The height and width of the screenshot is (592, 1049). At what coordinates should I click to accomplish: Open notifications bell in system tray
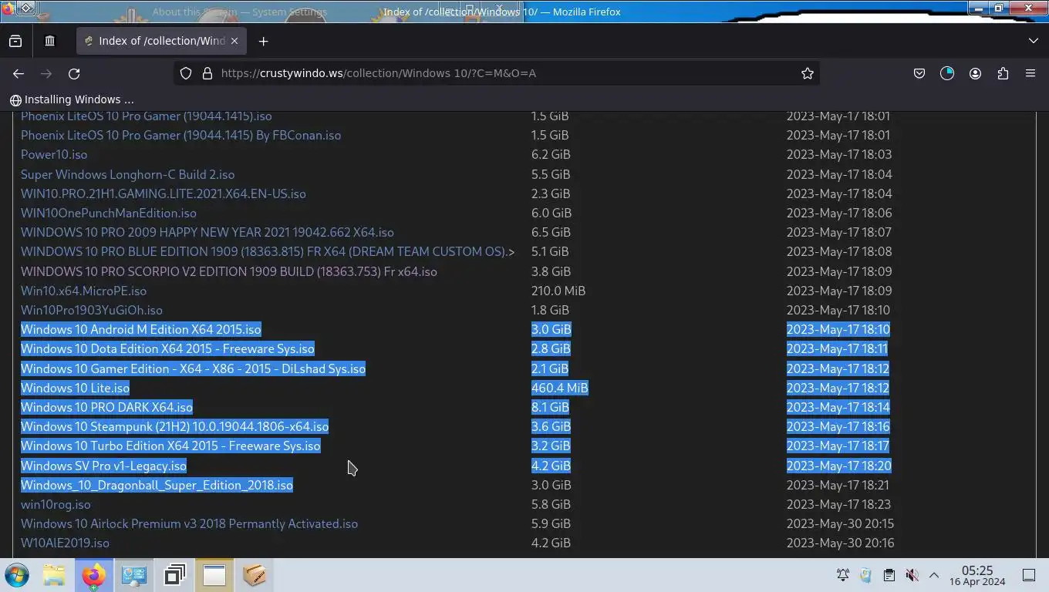click(843, 575)
